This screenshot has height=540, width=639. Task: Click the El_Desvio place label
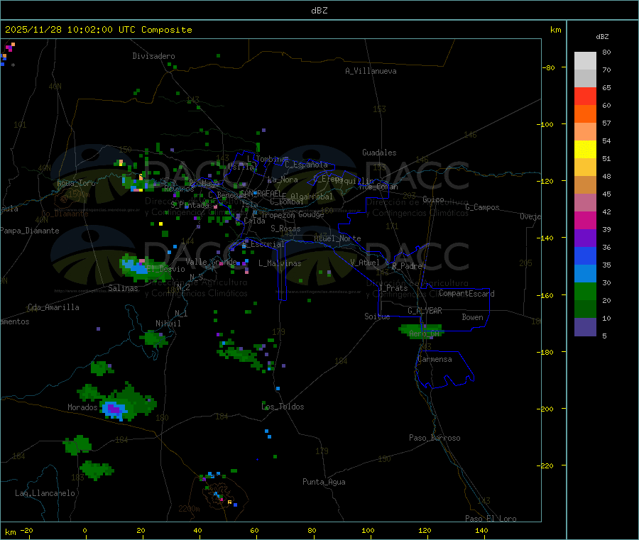(x=166, y=269)
